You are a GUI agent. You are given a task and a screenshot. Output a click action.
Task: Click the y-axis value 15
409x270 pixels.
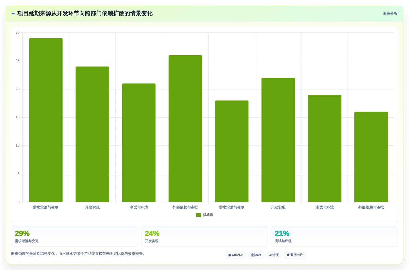coord(17,117)
